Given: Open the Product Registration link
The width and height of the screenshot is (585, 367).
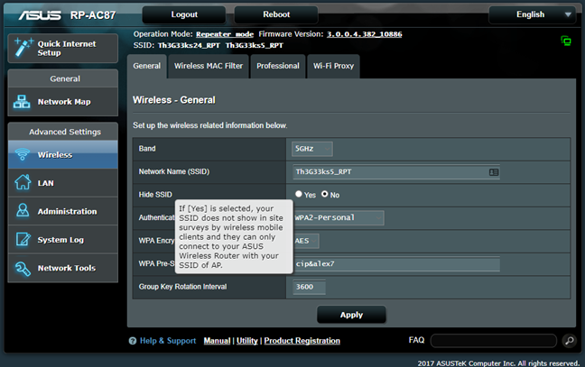Looking at the screenshot, I should click(x=302, y=341).
